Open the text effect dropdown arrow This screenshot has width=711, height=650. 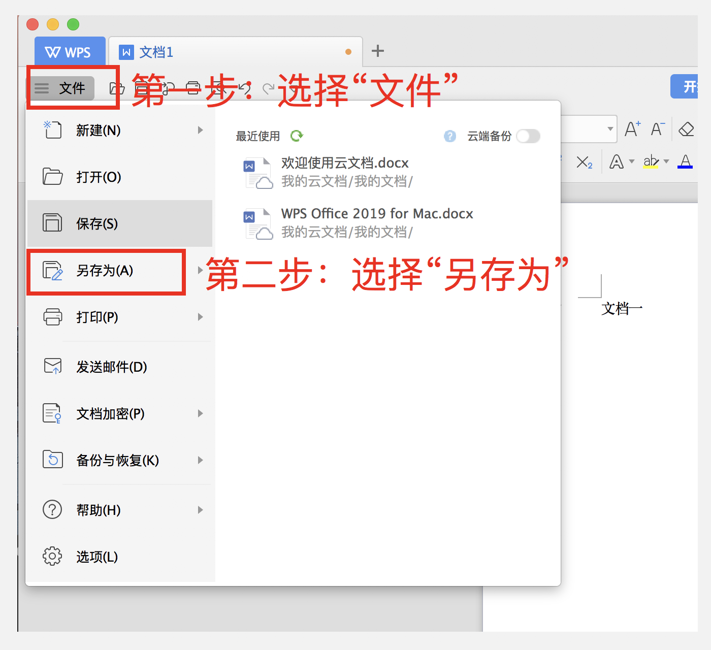pyautogui.click(x=632, y=161)
